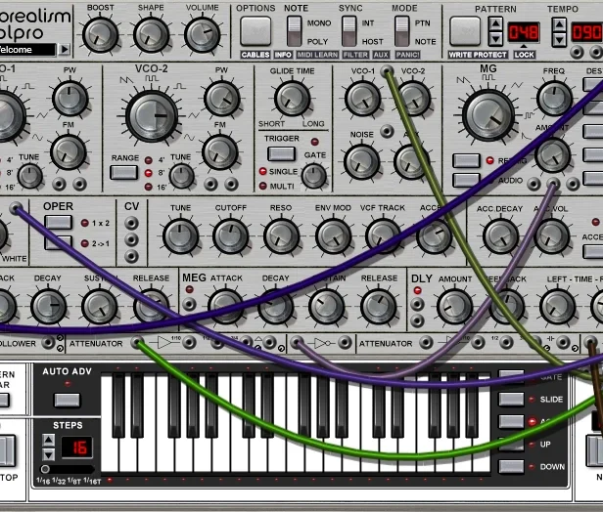Adjust the RESO knob
Image resolution: width=603 pixels, height=512 pixels.
(x=281, y=236)
